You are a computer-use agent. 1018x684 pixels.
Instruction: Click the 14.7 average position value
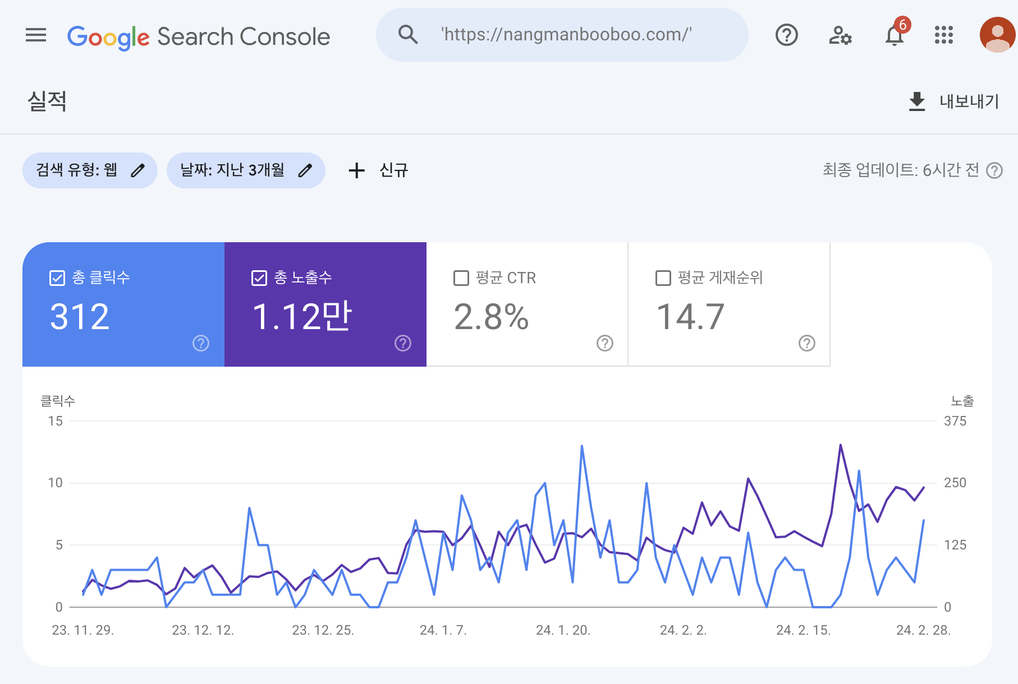tap(690, 317)
